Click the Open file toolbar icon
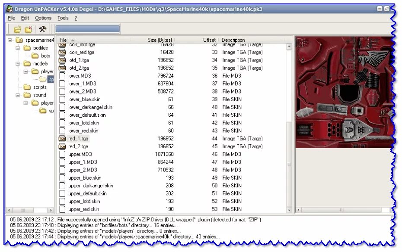 coord(17,29)
